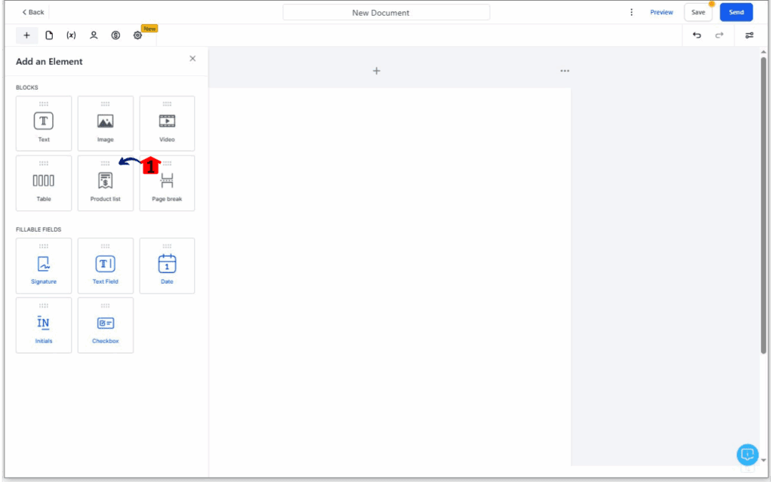Select the Table block element
This screenshot has width=773, height=482.
(43, 183)
